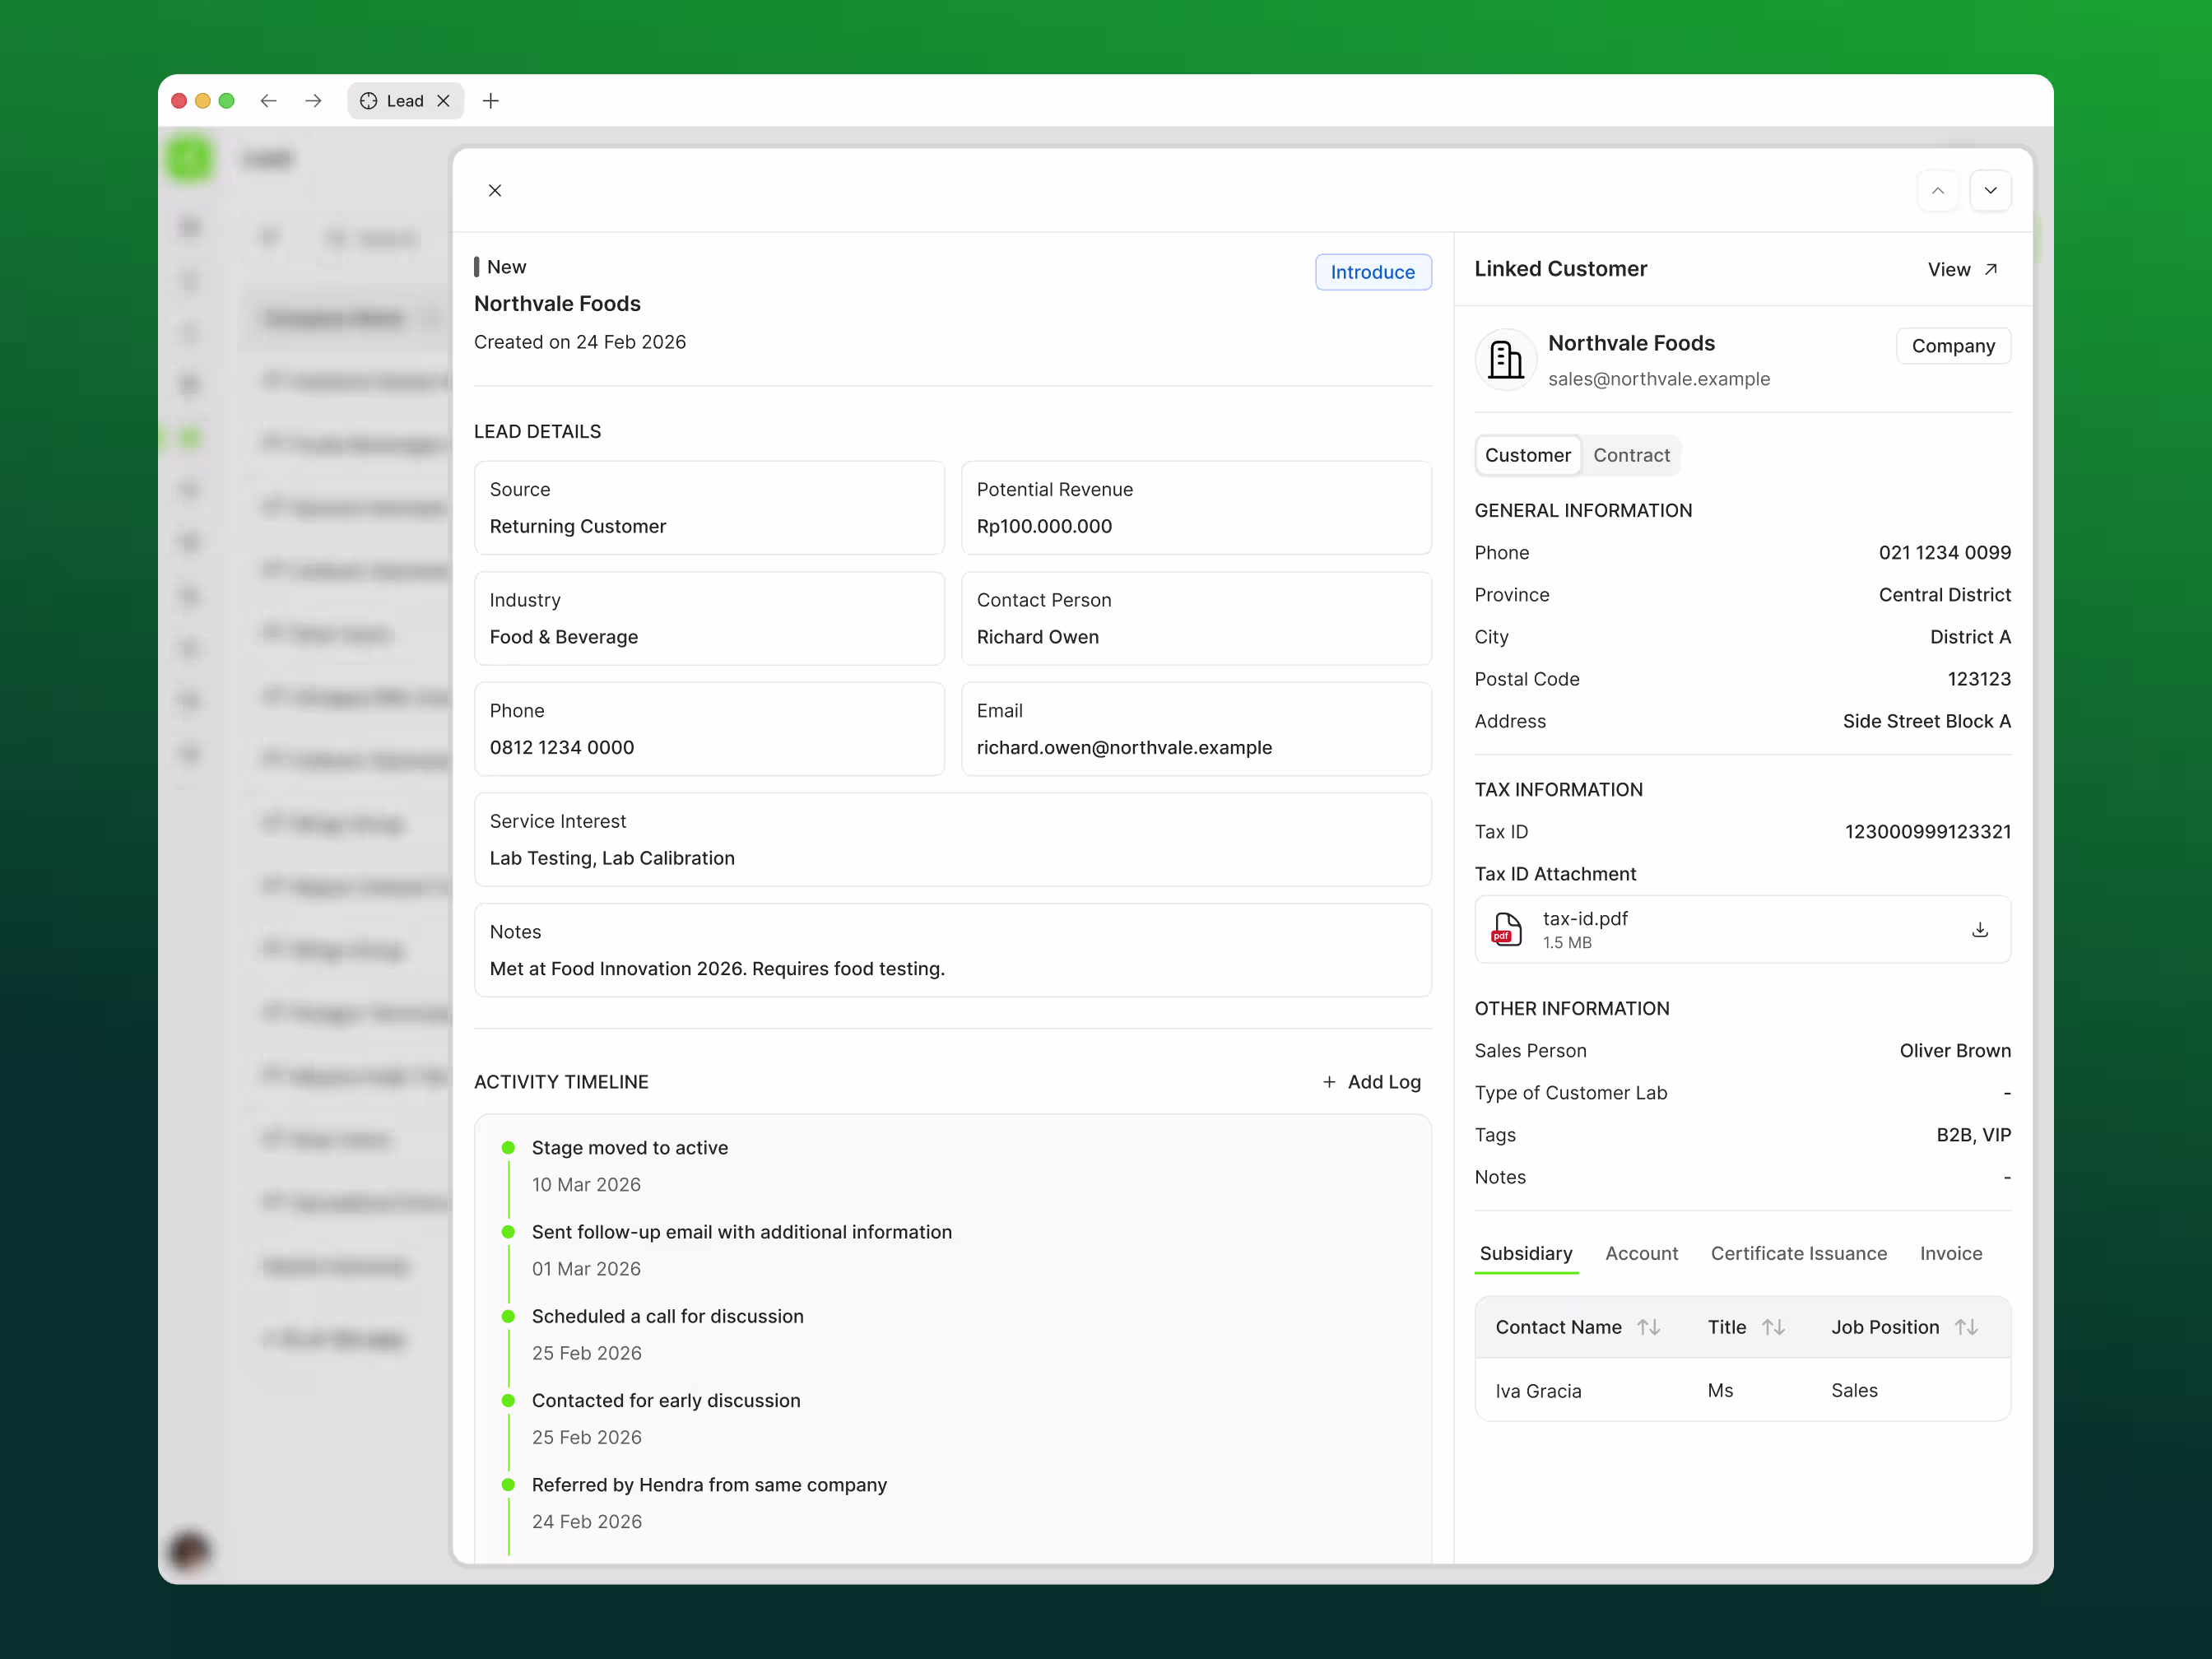Viewport: 2212px width, 1659px height.
Task: Click Referred by Hendra timeline entry
Action: pos(709,1485)
